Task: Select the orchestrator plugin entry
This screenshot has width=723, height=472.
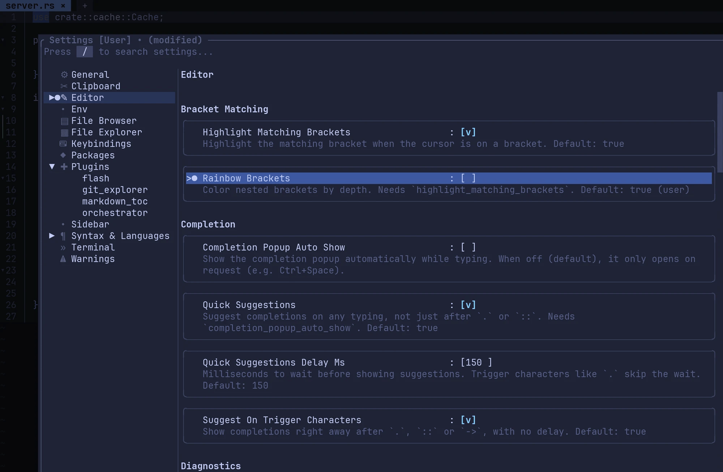Action: [x=115, y=213]
